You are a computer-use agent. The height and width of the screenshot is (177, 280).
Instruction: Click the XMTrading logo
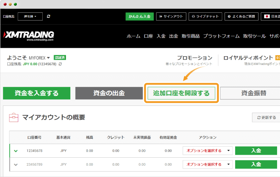pos(29,36)
